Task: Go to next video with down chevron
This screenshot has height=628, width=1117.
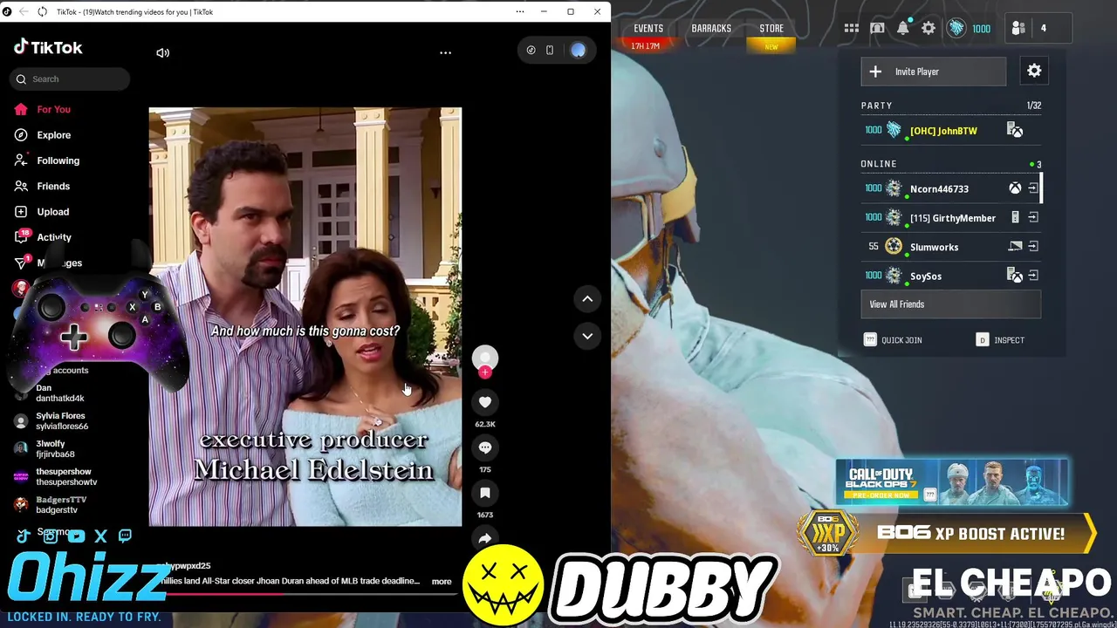Action: (x=587, y=336)
